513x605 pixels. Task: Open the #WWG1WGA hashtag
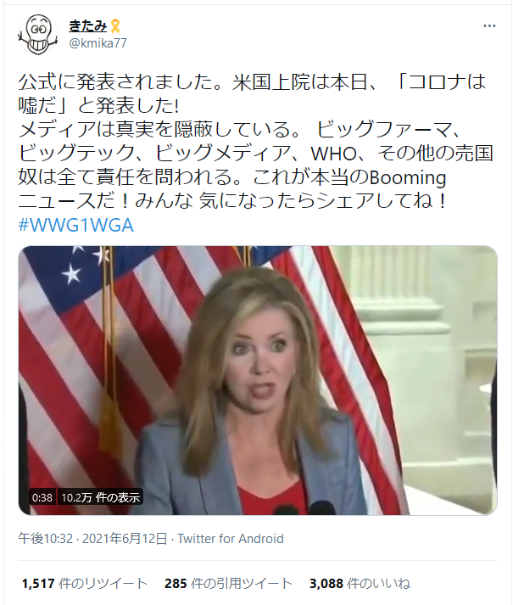click(76, 225)
